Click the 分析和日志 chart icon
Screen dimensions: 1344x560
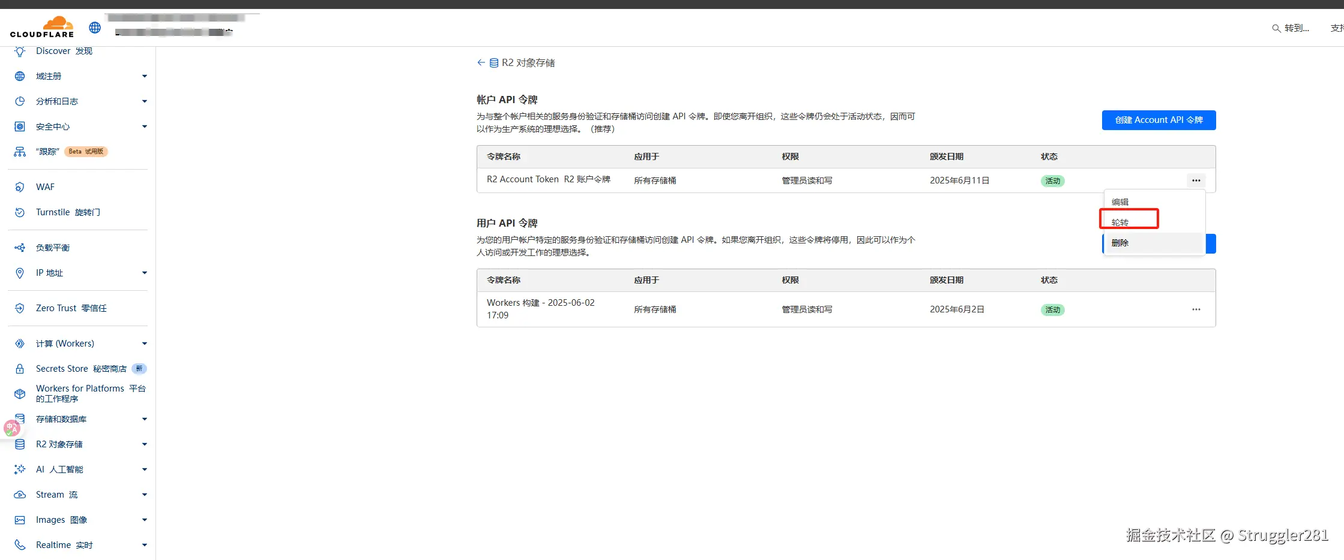pos(20,101)
